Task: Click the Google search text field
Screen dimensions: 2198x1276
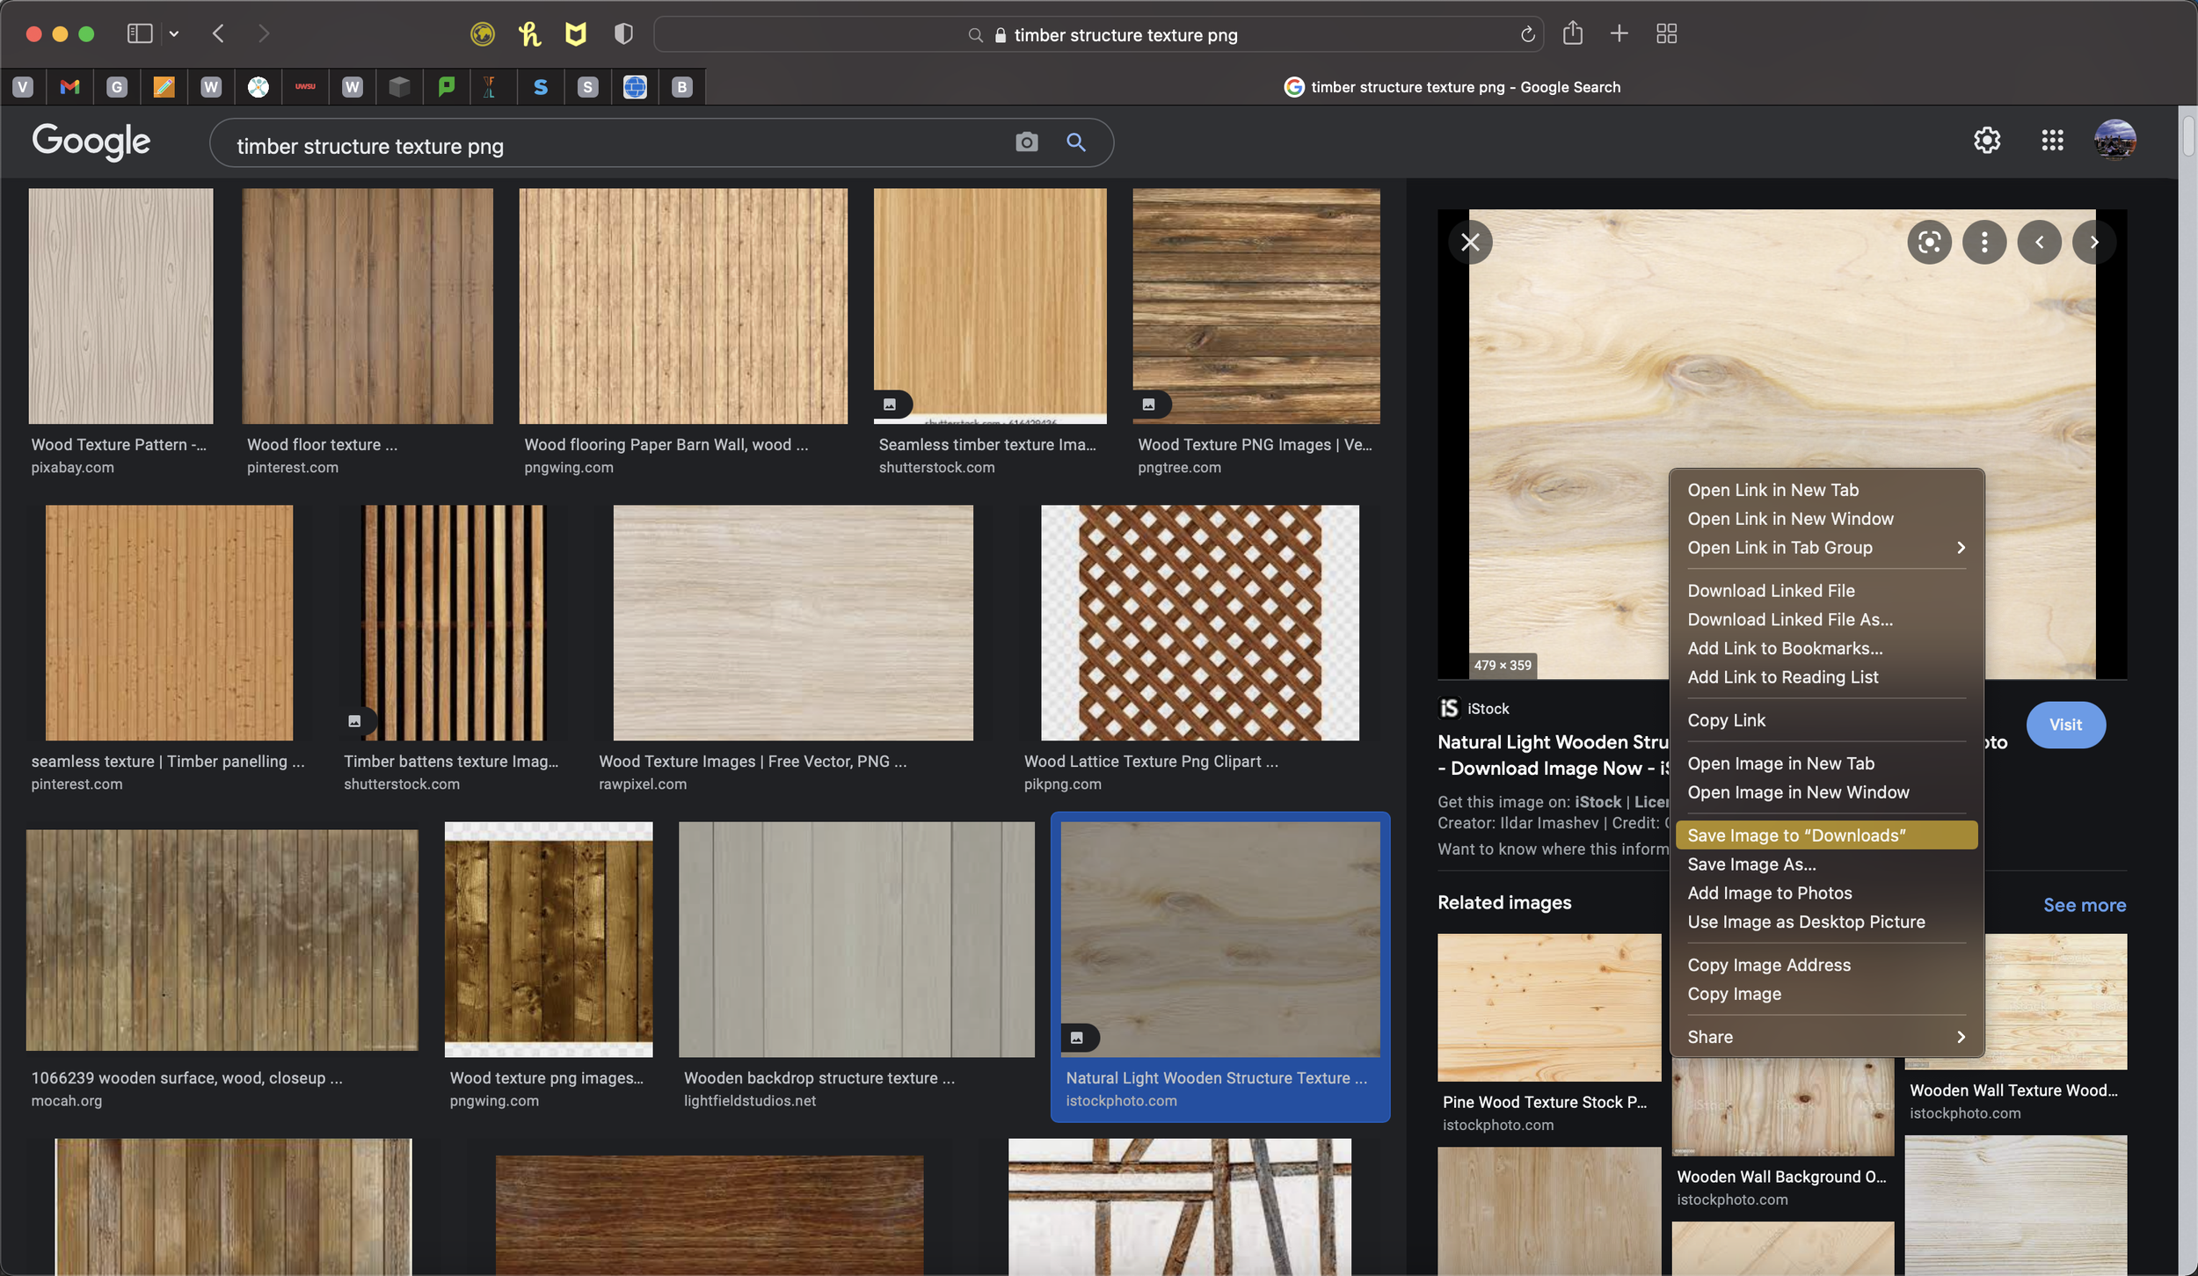Action: pyautogui.click(x=615, y=146)
